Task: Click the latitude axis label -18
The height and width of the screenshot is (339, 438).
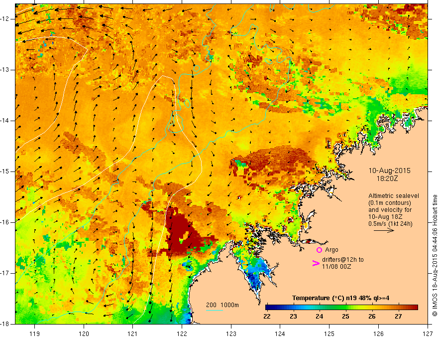Action: tap(5, 324)
